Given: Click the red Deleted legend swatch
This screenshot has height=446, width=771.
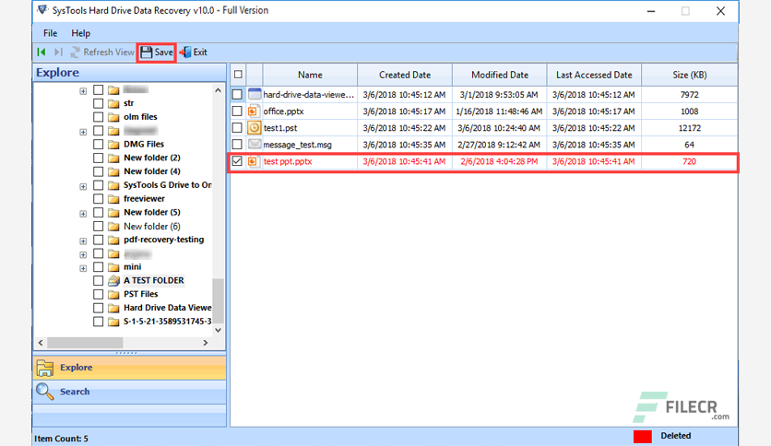Looking at the screenshot, I should click(642, 436).
